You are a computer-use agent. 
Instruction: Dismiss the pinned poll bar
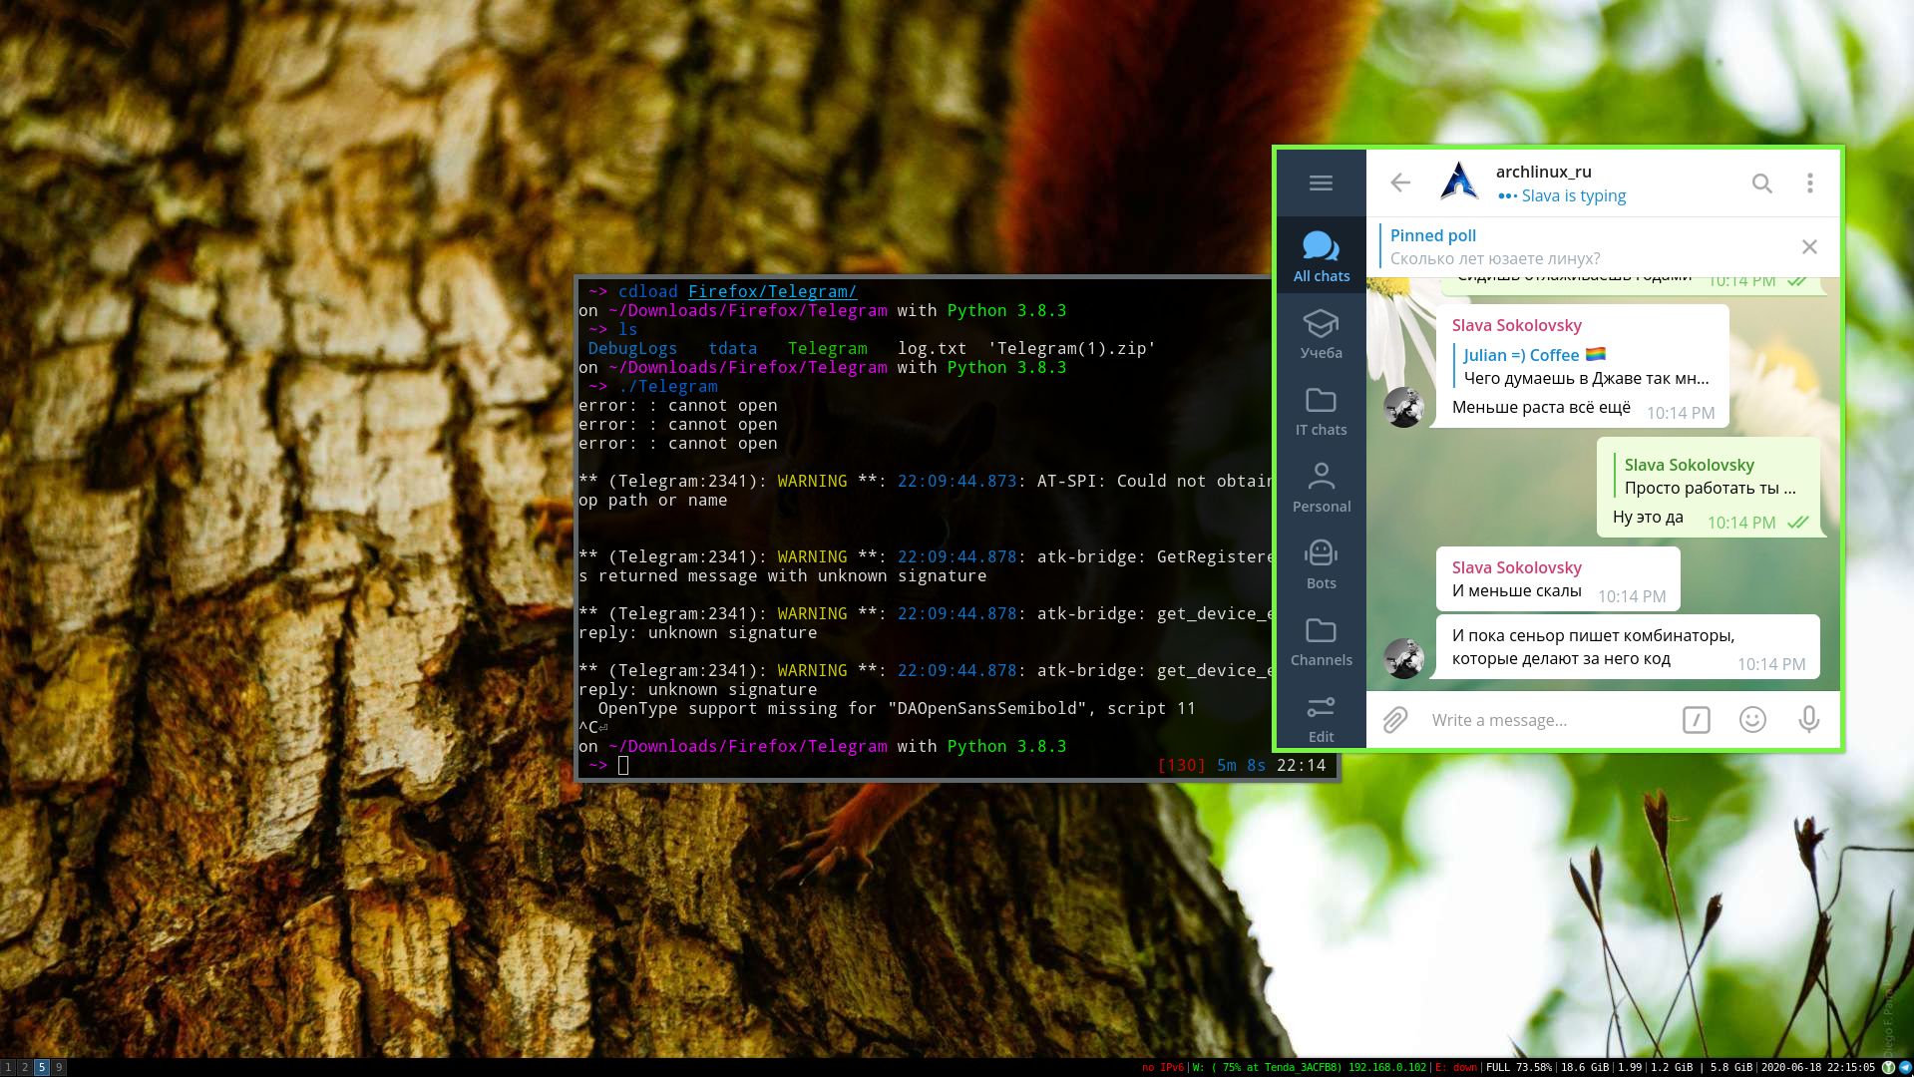tap(1809, 246)
